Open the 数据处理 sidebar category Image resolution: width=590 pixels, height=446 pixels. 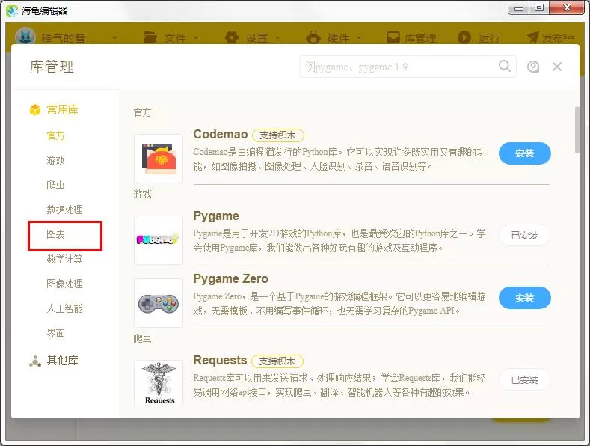(x=65, y=210)
